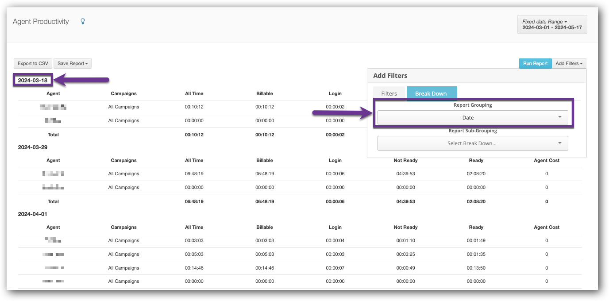
Task: Click the 2024-03-18 date group heading
Action: click(x=33, y=80)
